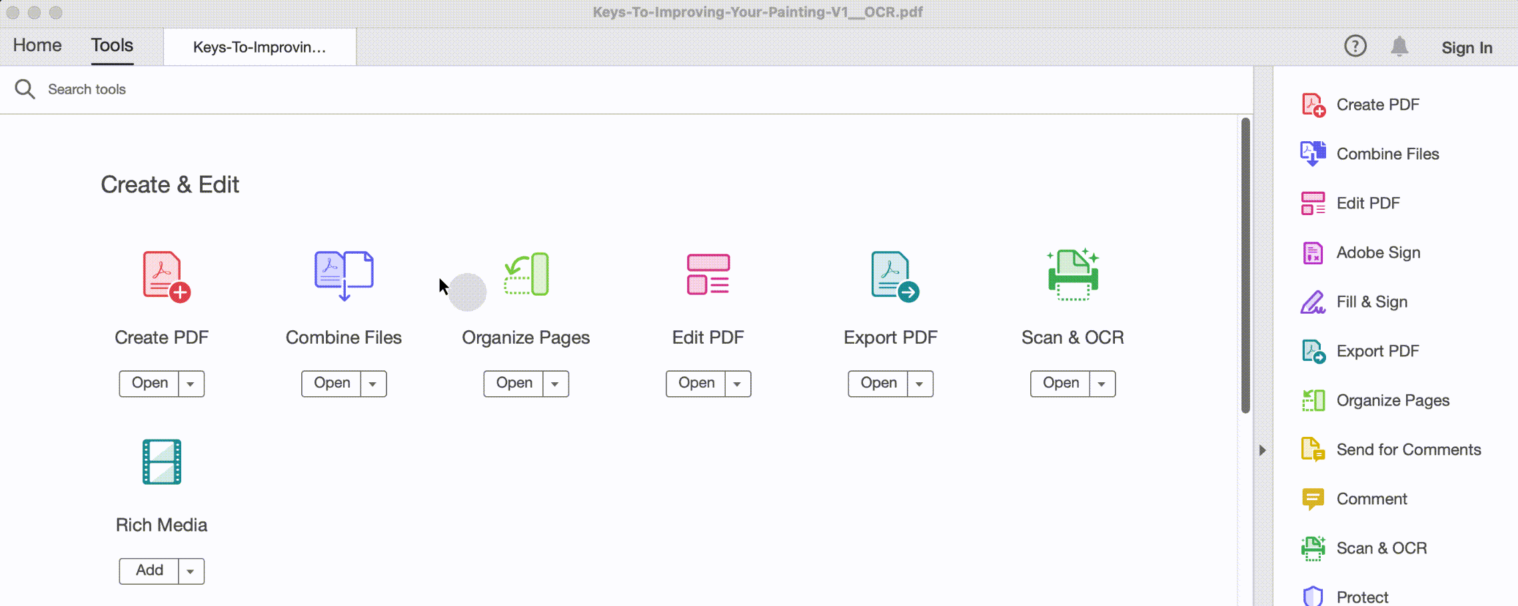Select Create PDF icon in right sidebar
This screenshot has width=1518, height=606.
point(1313,105)
